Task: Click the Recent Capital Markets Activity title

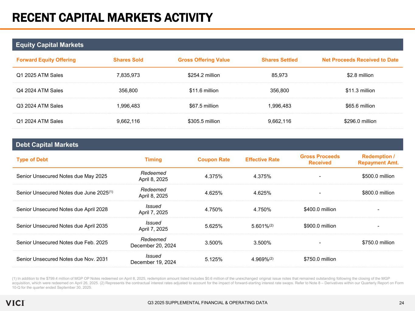Action: click(112, 18)
